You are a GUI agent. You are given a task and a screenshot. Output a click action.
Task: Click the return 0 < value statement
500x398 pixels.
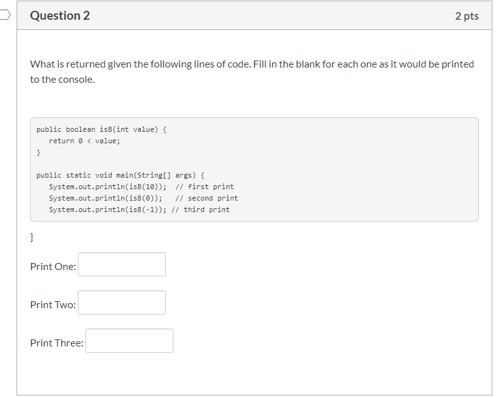[84, 141]
